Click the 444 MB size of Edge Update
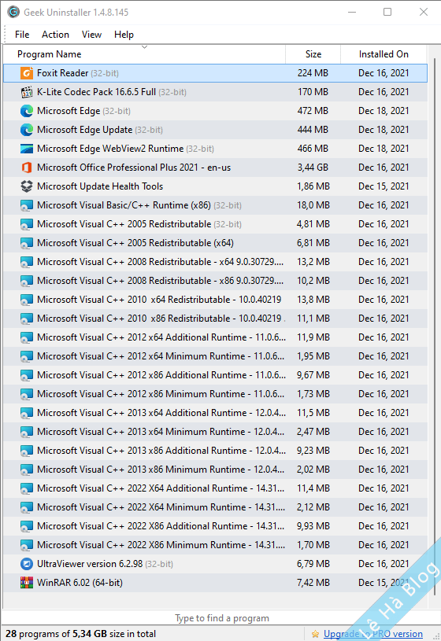Viewport: 441px width, 641px height. tap(313, 130)
